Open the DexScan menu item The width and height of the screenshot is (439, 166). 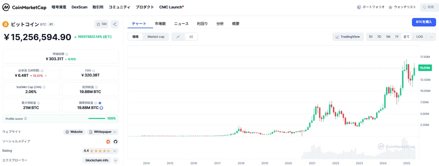point(79,7)
